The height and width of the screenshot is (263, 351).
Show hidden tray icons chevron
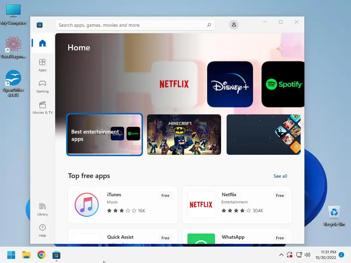(x=281, y=255)
